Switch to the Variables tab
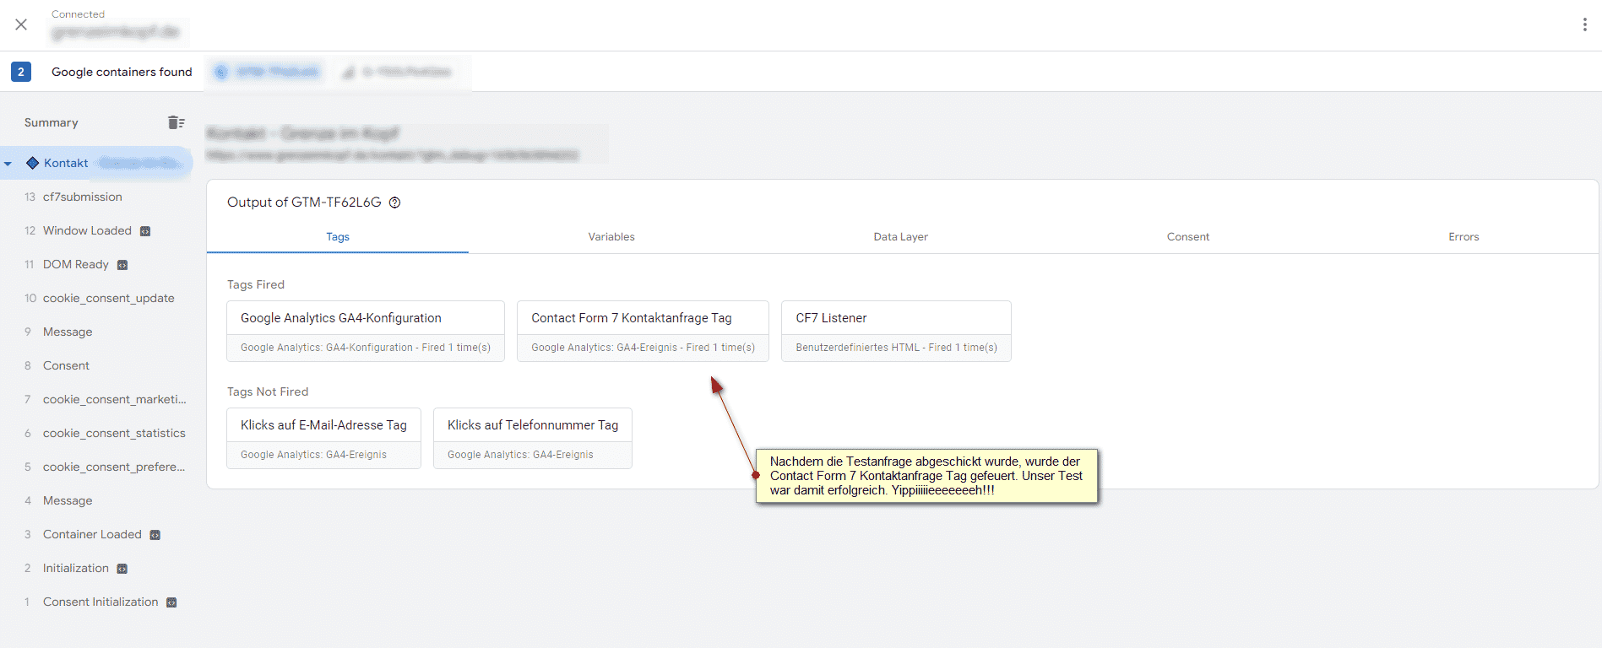The image size is (1602, 648). (611, 237)
